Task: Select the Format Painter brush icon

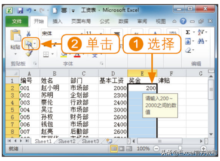Action: pyautogui.click(x=29, y=53)
